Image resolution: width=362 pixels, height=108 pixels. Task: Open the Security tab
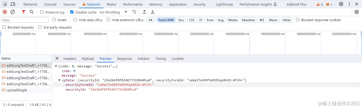200,4
